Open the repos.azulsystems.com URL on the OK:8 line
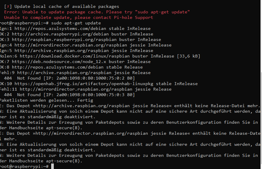262x169 pixels. pos(58,67)
